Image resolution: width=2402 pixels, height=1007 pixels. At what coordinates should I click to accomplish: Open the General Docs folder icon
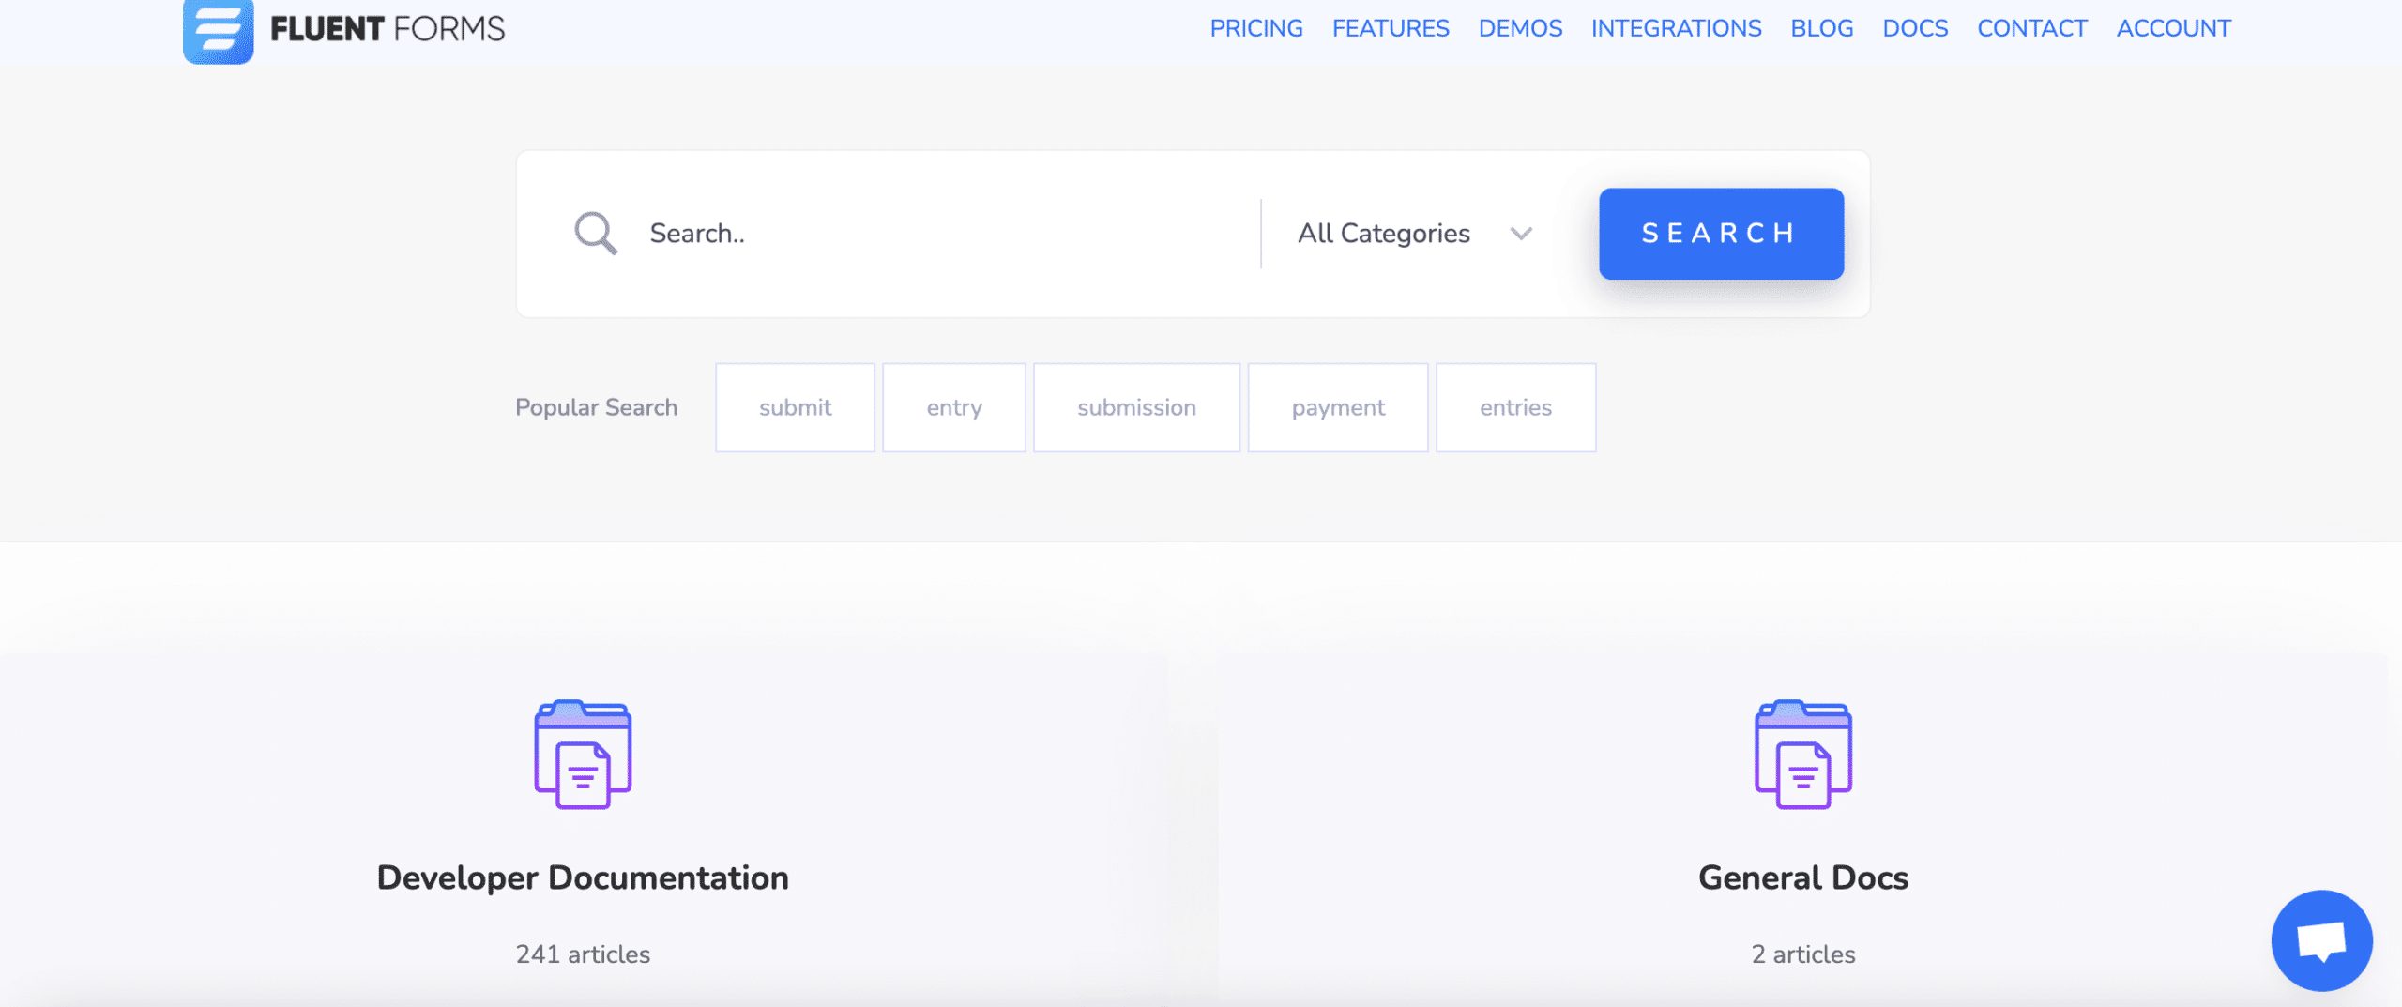point(1801,754)
